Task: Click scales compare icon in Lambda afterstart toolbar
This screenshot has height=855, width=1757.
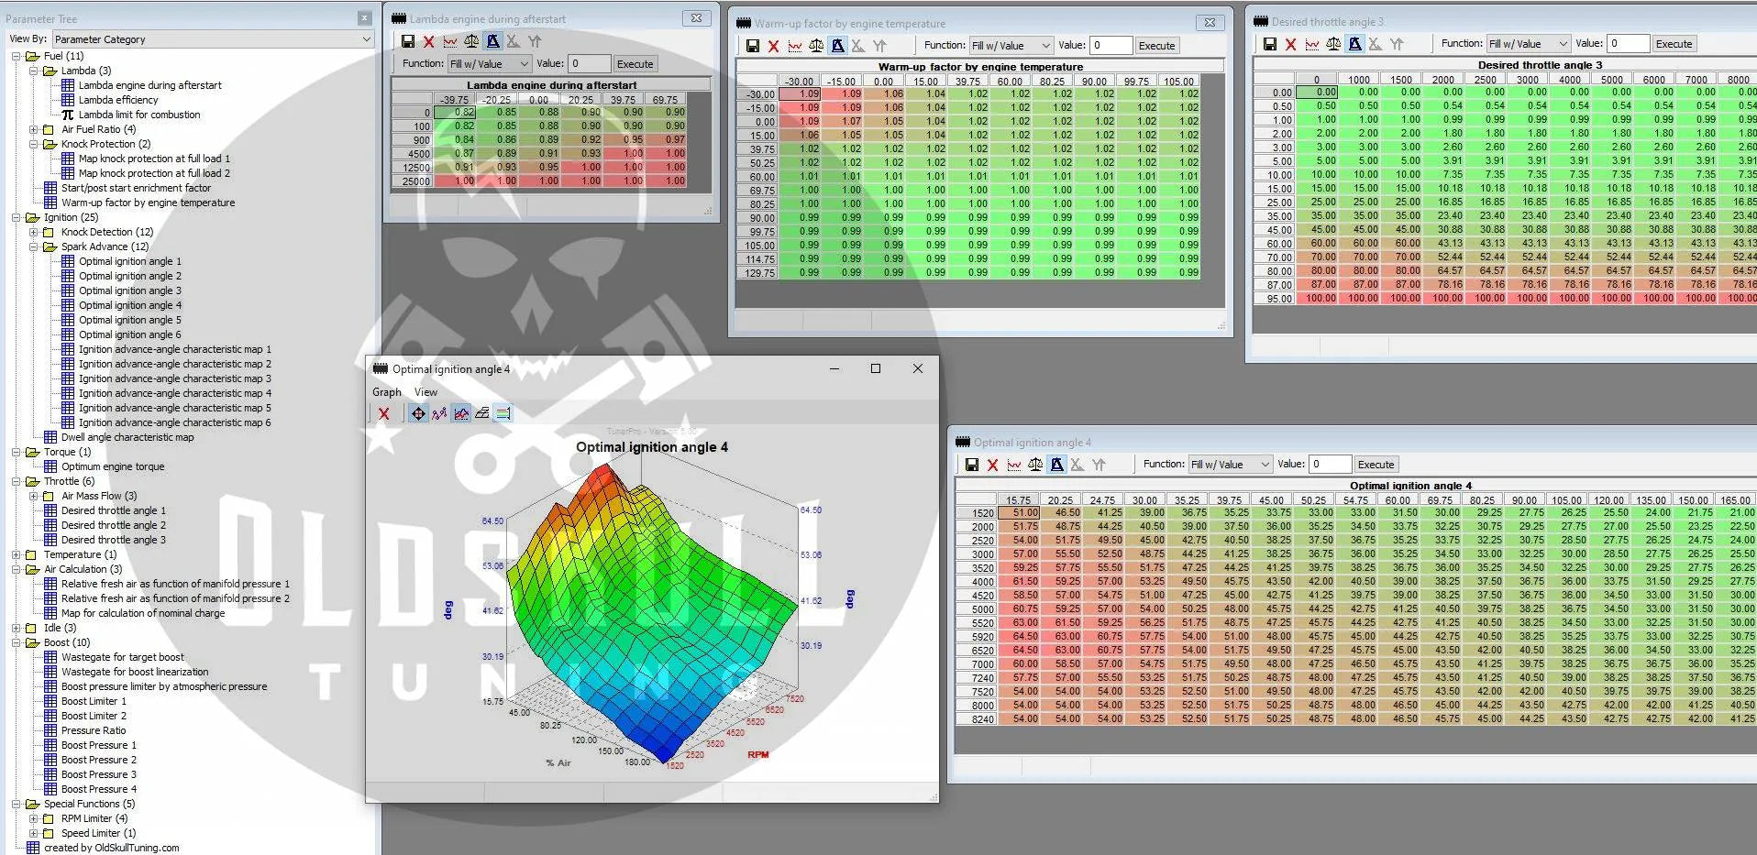Action: 471,41
